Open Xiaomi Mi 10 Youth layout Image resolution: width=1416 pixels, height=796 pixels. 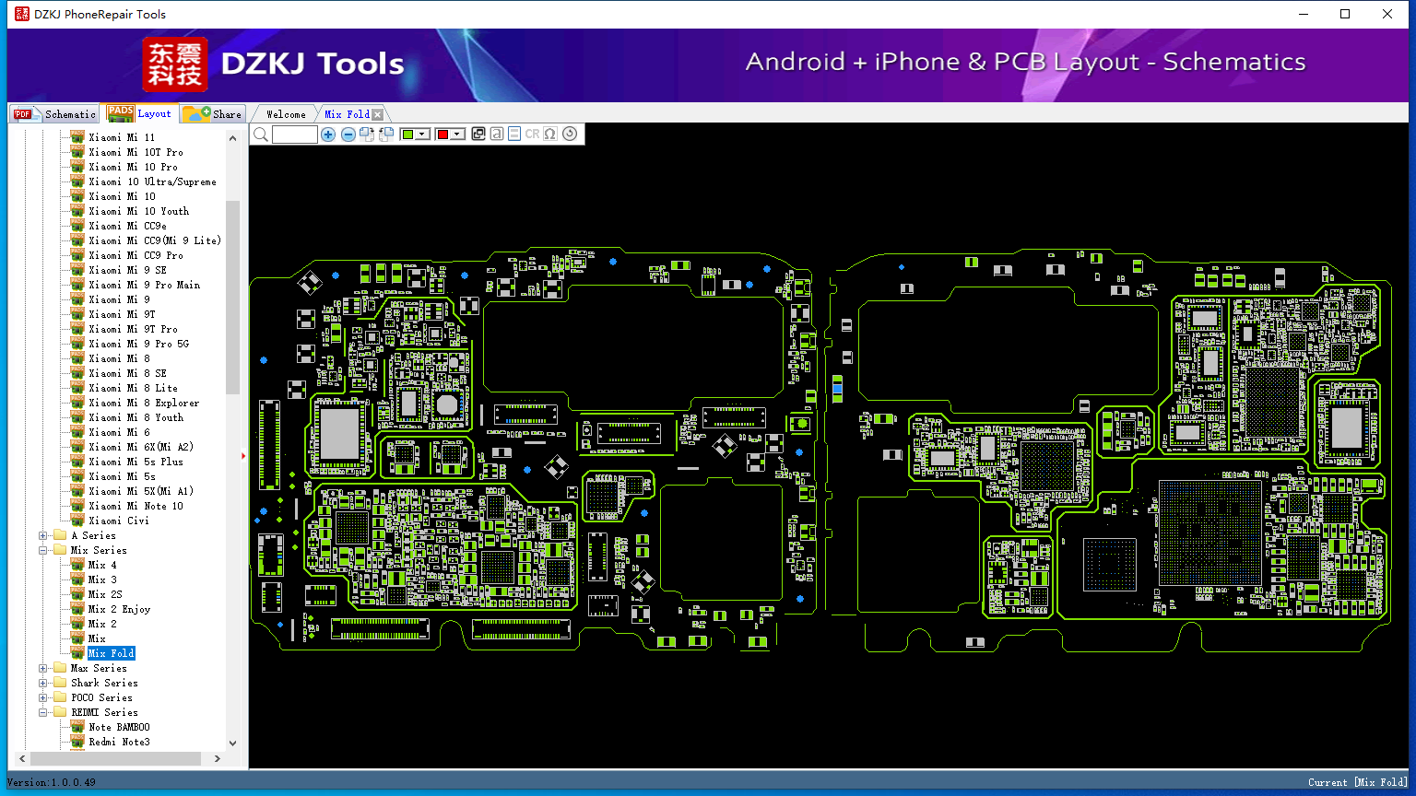[138, 211]
